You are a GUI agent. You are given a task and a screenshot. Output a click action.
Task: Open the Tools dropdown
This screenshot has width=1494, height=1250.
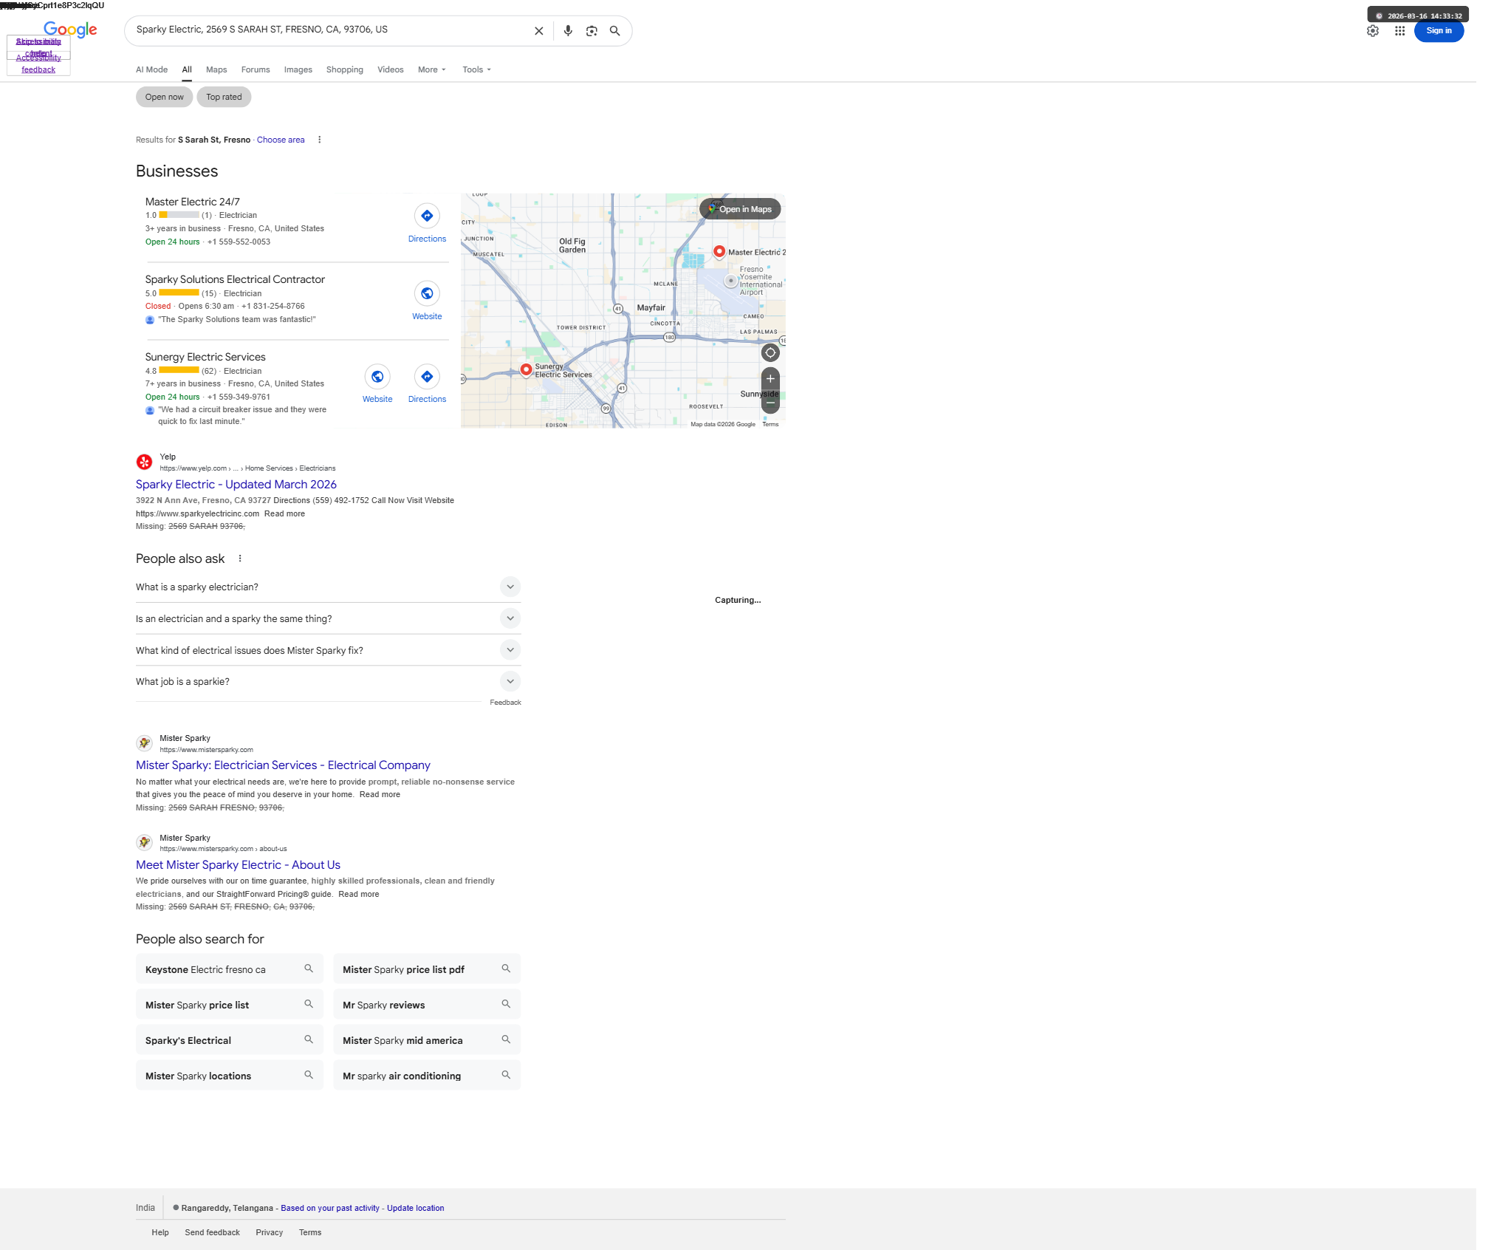(476, 69)
